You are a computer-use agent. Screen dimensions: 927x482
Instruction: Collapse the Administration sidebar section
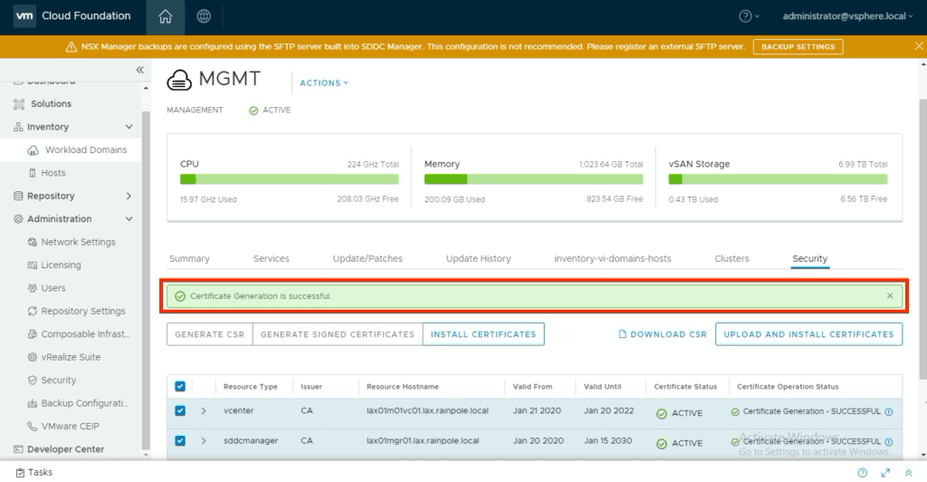(x=129, y=219)
